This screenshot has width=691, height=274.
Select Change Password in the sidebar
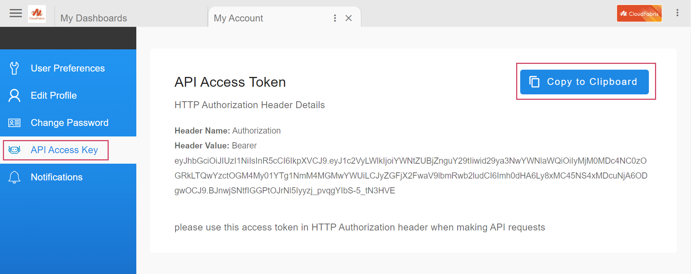69,123
